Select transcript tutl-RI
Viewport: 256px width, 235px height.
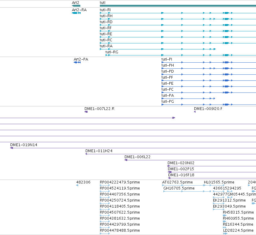coord(105,10)
